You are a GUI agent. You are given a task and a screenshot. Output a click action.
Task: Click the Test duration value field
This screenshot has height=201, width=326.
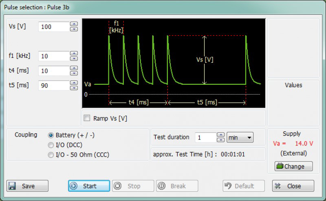206,137
